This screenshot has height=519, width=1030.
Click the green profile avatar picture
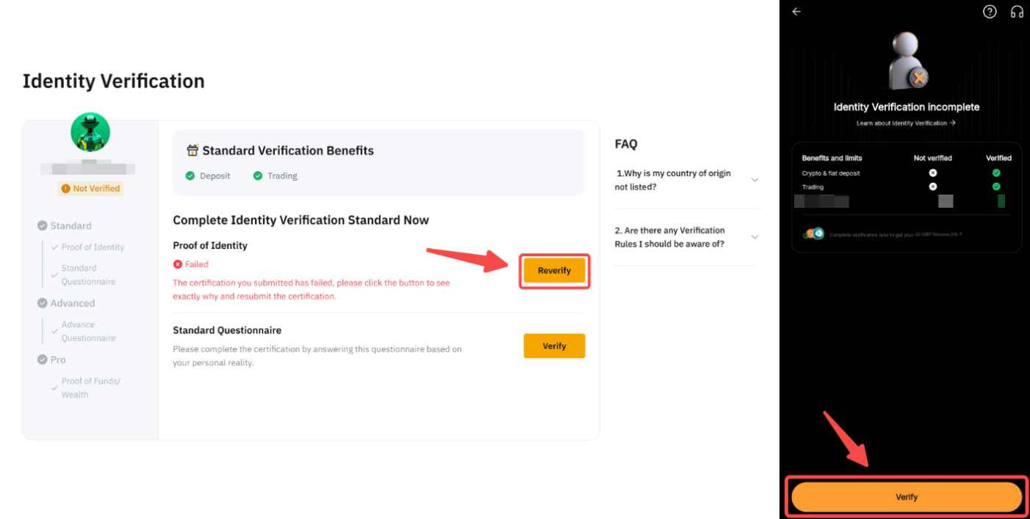[x=90, y=133]
